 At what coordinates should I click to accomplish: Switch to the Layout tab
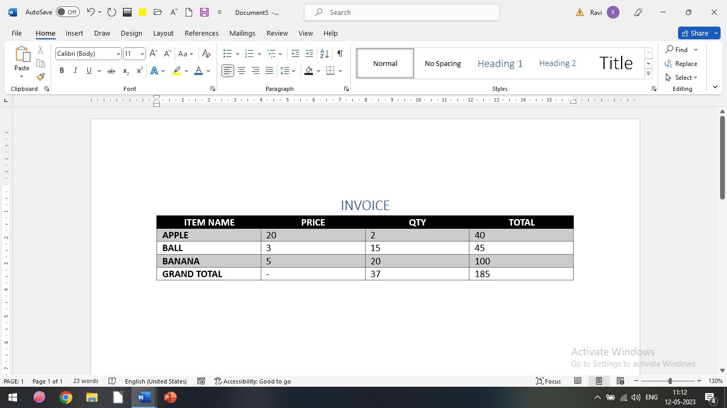pyautogui.click(x=163, y=33)
